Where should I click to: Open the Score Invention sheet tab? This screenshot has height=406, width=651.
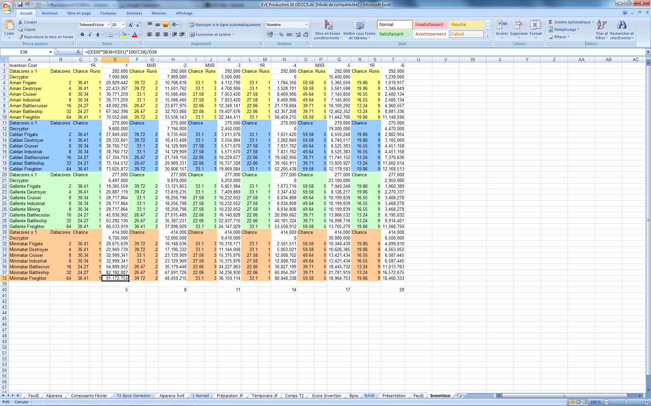tap(326, 396)
